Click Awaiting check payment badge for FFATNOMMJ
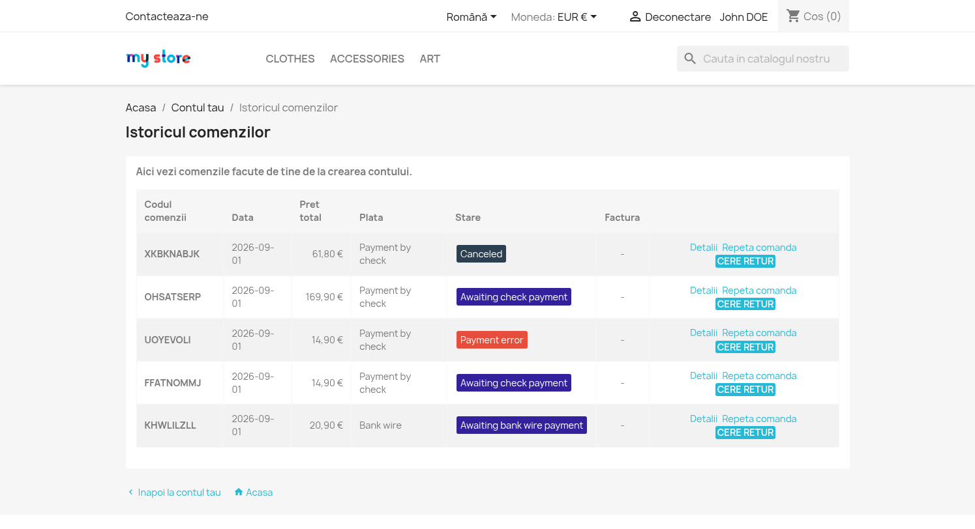 514,383
